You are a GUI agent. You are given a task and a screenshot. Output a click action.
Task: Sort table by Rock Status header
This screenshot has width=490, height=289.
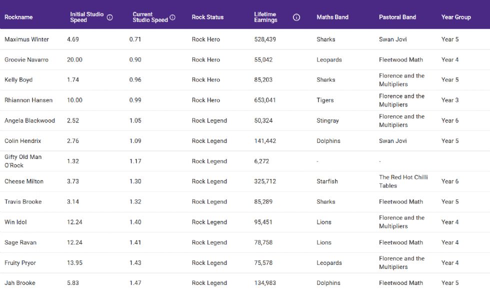(x=207, y=17)
